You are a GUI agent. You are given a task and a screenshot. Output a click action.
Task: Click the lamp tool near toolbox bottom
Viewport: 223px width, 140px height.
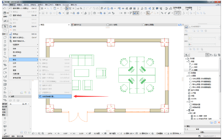[x=5, y=130]
